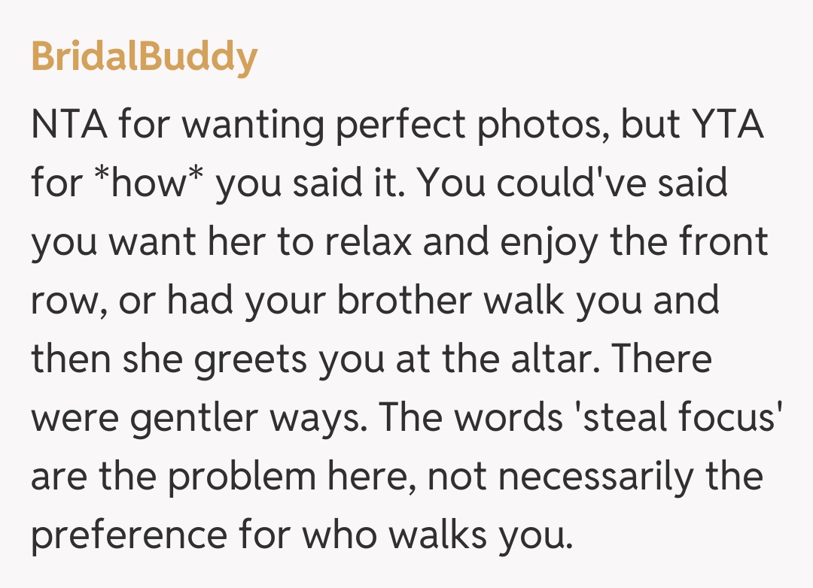Click the word 'There' ending the fifth line
Image resolution: width=813 pixels, height=588 pixels.
pyautogui.click(x=662, y=359)
